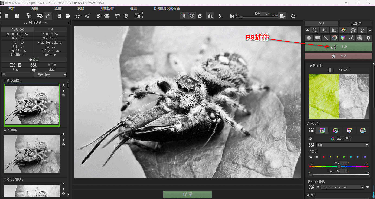The width and height of the screenshot is (375, 199).
Task: Click the RGB color cube icon
Action: point(343,38)
